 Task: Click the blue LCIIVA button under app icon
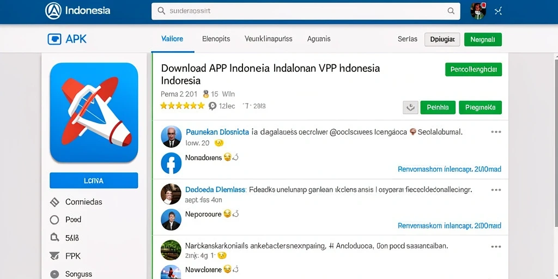(94, 180)
